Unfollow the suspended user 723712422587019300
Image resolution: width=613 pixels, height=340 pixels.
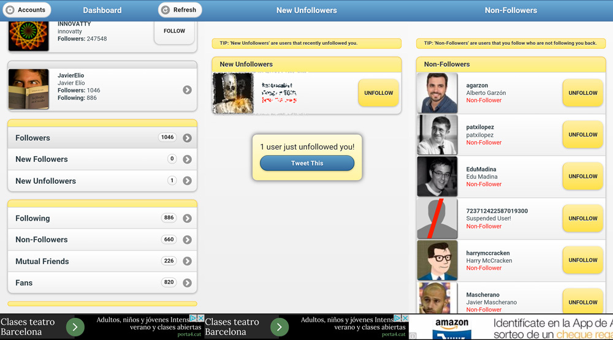[582, 218]
